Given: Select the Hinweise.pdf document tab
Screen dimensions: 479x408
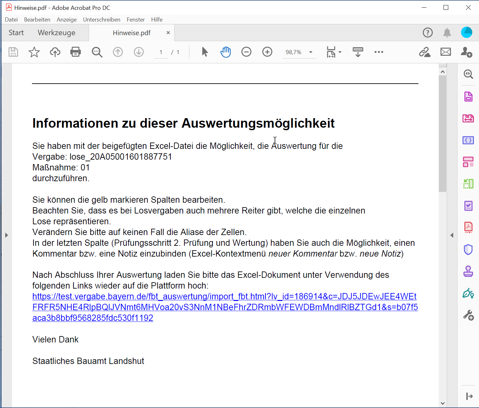Looking at the screenshot, I should tap(131, 33).
